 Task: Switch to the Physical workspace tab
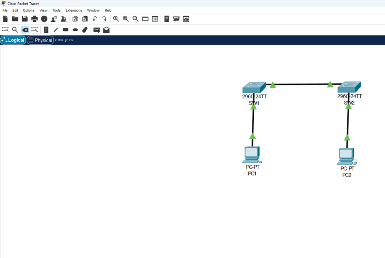40,40
